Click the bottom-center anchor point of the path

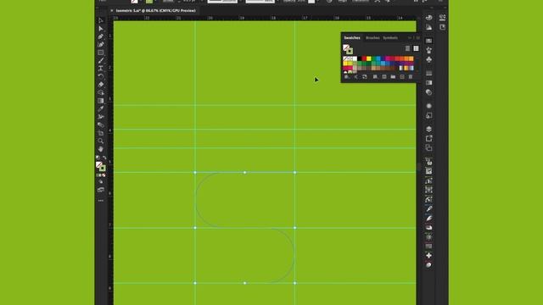(x=245, y=283)
